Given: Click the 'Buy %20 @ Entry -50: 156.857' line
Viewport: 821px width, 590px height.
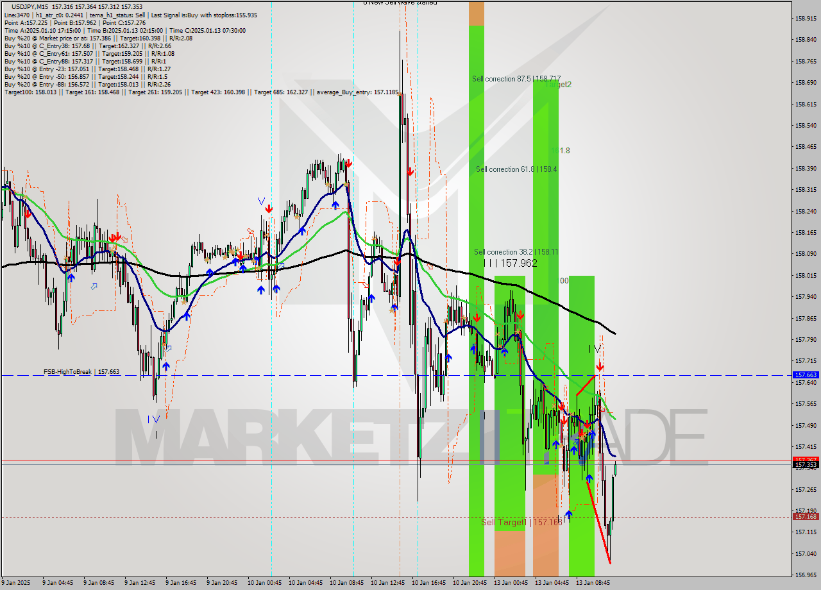Looking at the screenshot, I should click(86, 76).
